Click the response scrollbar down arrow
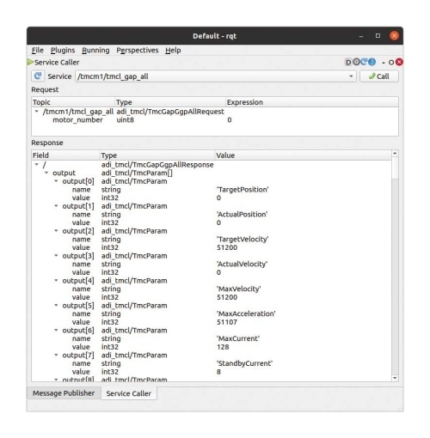Viewport: 430px width, 438px height. pyautogui.click(x=395, y=378)
